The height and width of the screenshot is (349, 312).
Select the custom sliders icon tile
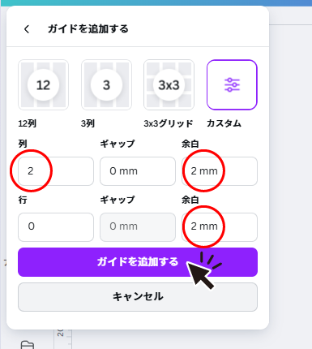click(x=232, y=85)
